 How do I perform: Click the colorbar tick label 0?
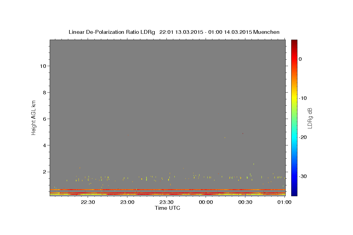(x=300, y=59)
